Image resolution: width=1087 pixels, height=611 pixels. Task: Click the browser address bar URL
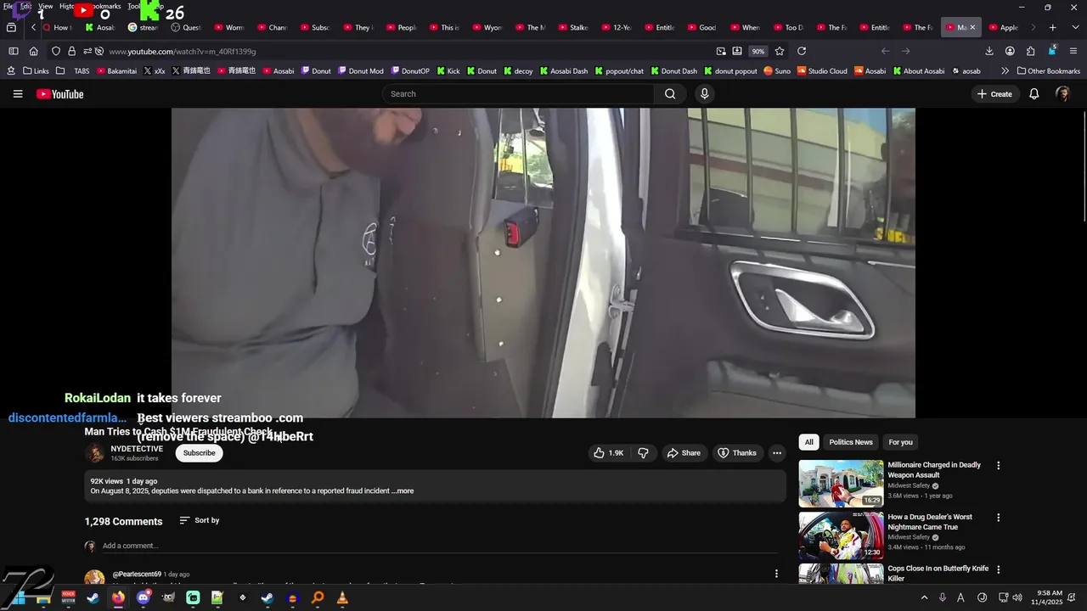pos(183,51)
